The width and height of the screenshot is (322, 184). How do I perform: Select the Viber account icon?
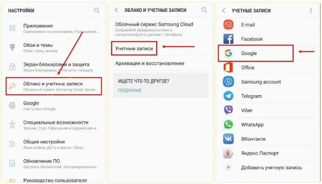click(228, 110)
